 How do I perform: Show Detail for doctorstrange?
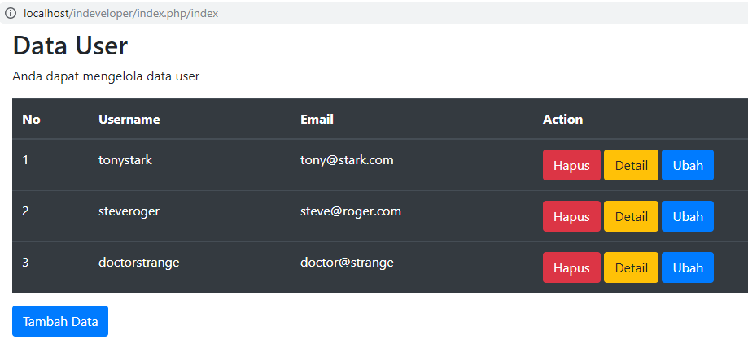coord(631,267)
